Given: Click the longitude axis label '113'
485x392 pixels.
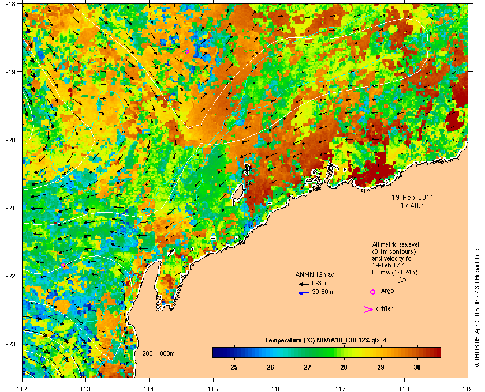Looking at the screenshot, I should (x=85, y=389).
